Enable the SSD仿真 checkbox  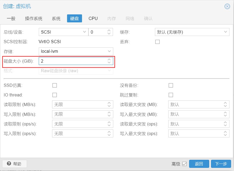click(x=54, y=85)
